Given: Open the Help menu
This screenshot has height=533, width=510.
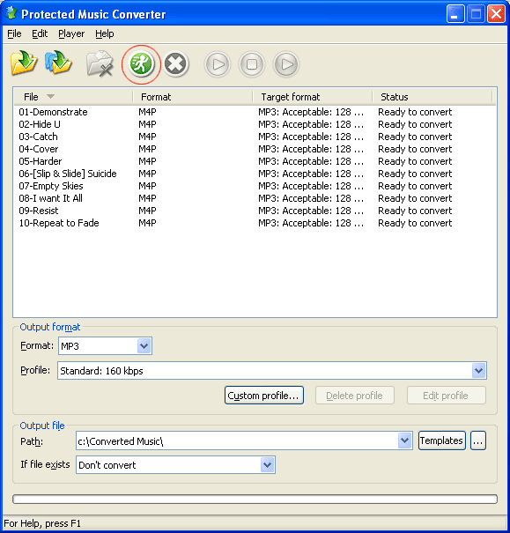Looking at the screenshot, I should (105, 33).
